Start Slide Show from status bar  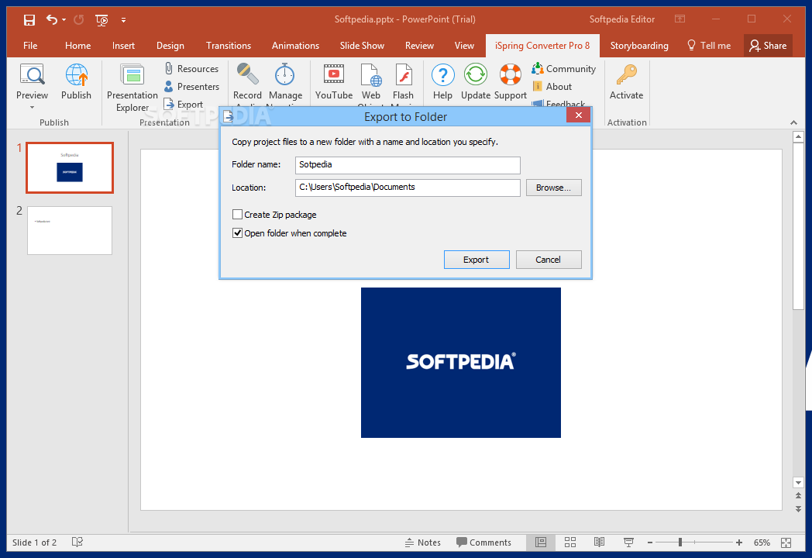(628, 542)
